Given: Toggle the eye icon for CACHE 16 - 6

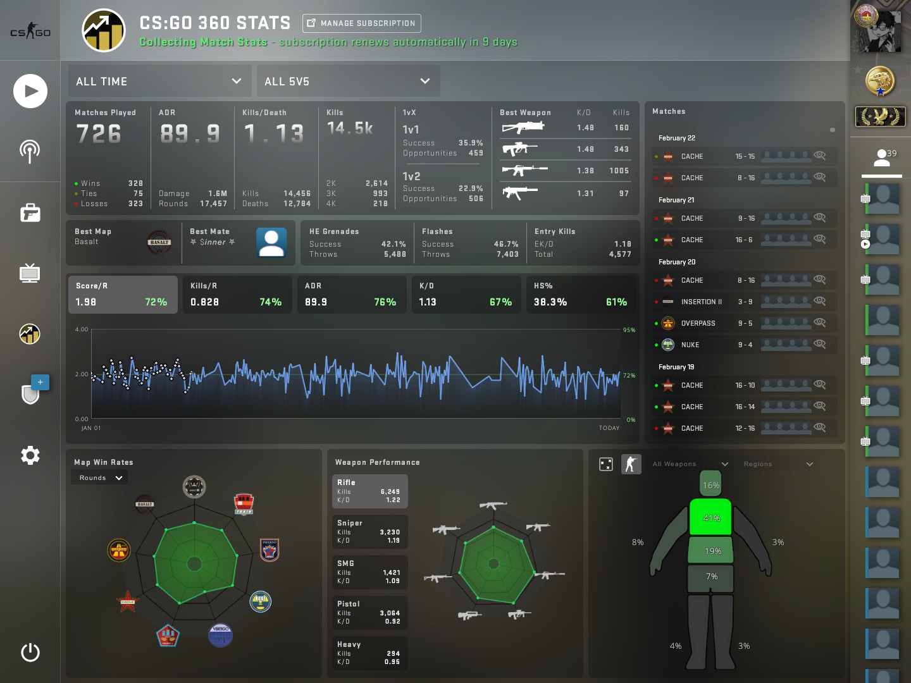Looking at the screenshot, I should coord(820,239).
